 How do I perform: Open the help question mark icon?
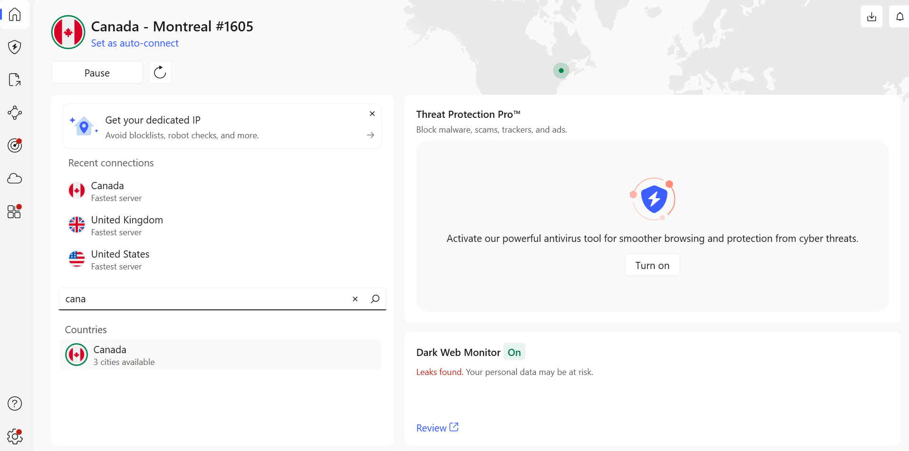(x=15, y=403)
